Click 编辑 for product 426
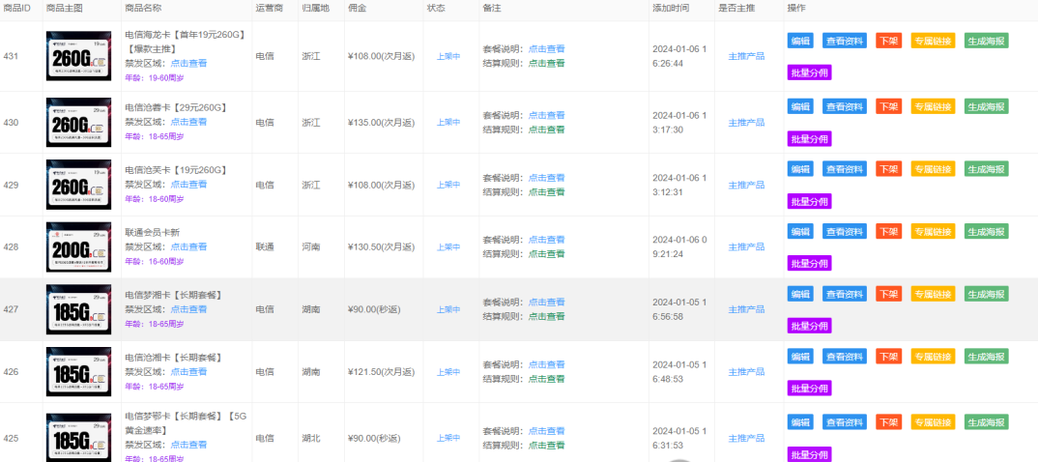 800,356
